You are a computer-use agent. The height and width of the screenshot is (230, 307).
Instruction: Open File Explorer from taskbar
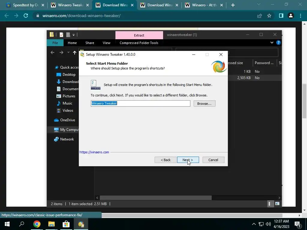pyautogui.click(x=52, y=224)
